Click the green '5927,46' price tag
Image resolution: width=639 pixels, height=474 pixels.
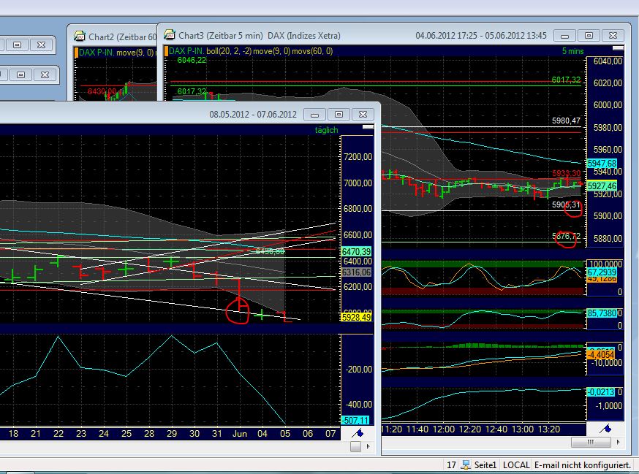click(602, 186)
